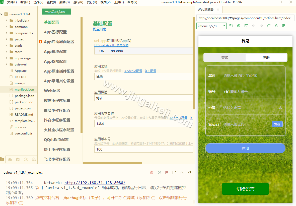Open the iPhone 6/7/8 device dropdown
Screen dimensions: 296x206
click(211, 26)
